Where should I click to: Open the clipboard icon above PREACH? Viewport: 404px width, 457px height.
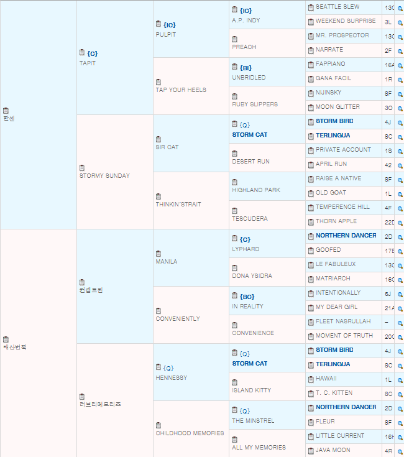(234, 39)
